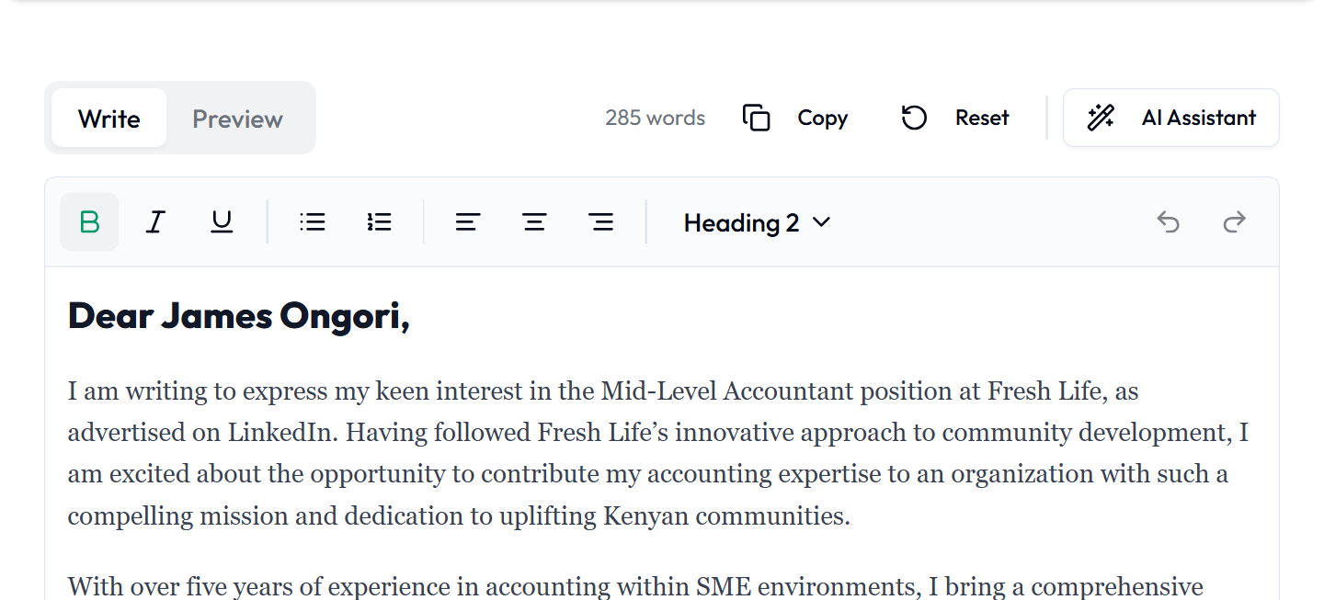Click the circular reset arrow icon
The height and width of the screenshot is (600, 1324).
pos(914,118)
